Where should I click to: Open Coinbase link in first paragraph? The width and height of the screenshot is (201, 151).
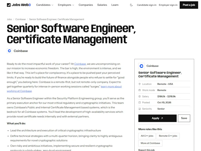pos(80,64)
